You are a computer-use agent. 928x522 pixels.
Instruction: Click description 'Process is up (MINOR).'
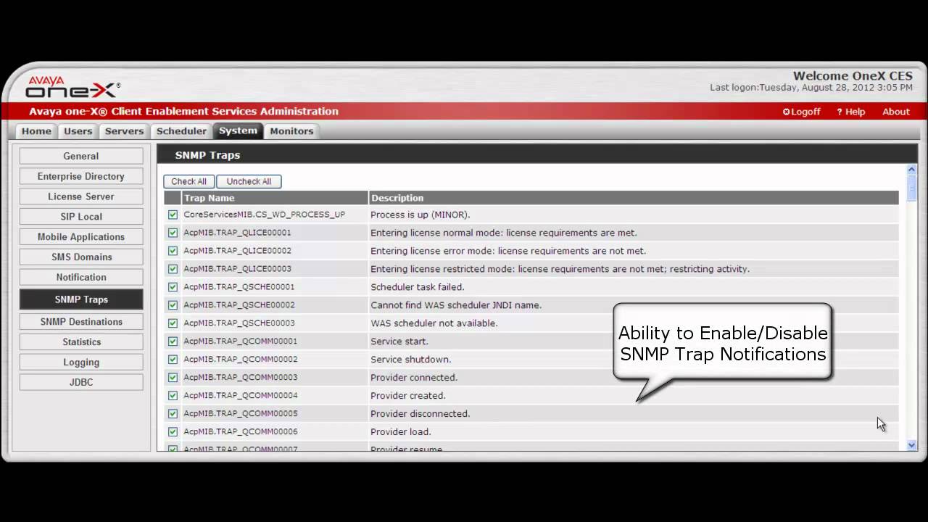coord(420,215)
